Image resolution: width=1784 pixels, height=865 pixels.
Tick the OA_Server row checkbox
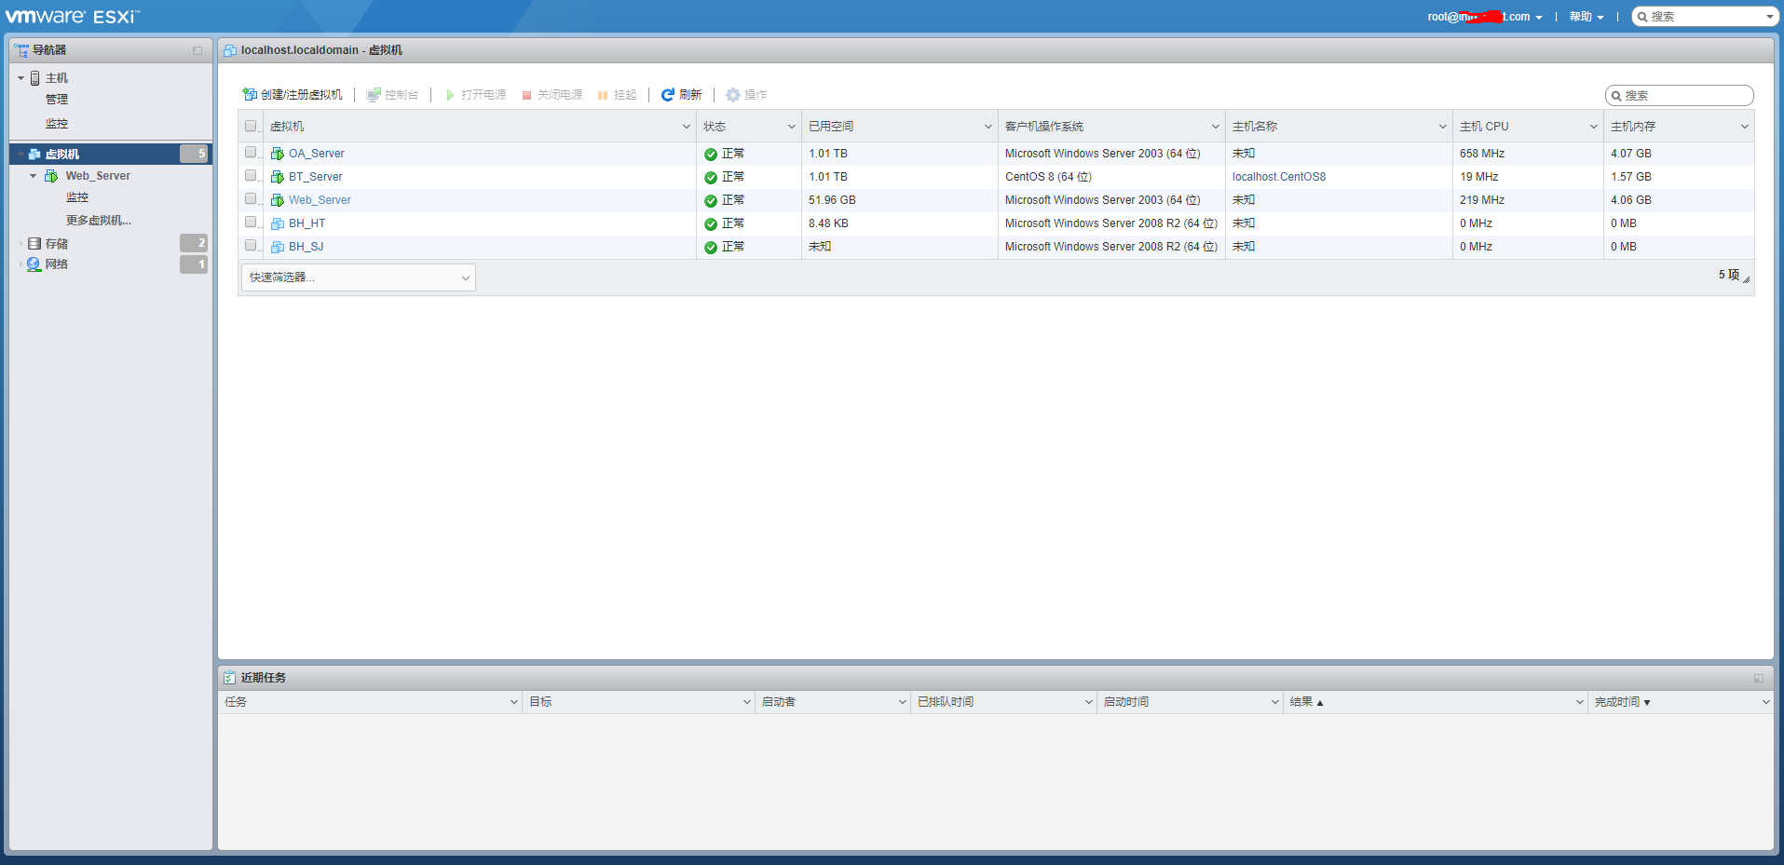click(251, 152)
